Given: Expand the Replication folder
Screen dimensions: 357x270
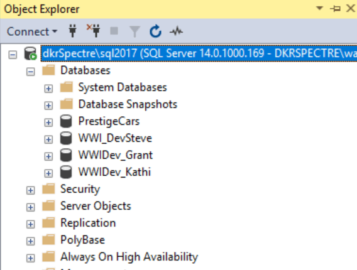Looking at the screenshot, I should [x=31, y=224].
